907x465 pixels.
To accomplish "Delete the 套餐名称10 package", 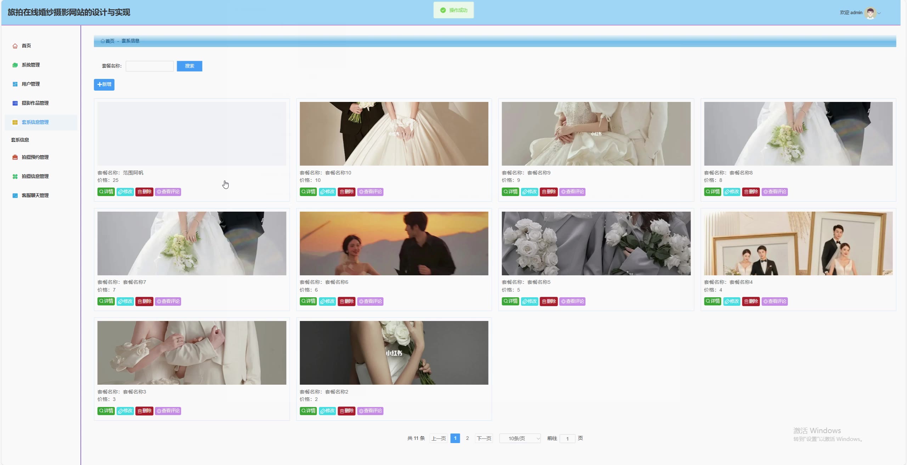I will (347, 192).
